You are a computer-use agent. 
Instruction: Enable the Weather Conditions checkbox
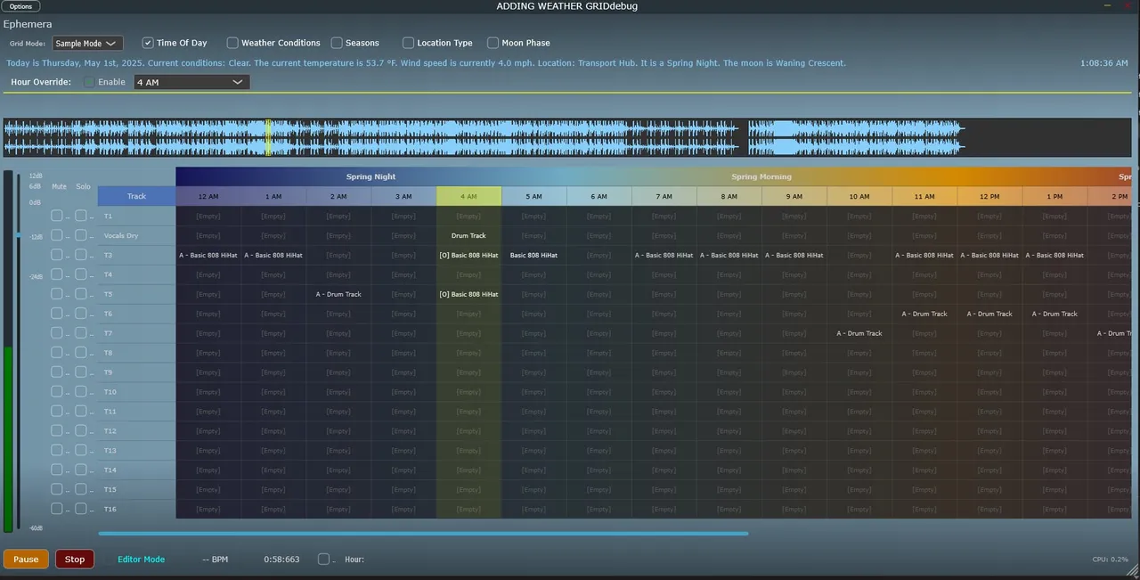[232, 43]
